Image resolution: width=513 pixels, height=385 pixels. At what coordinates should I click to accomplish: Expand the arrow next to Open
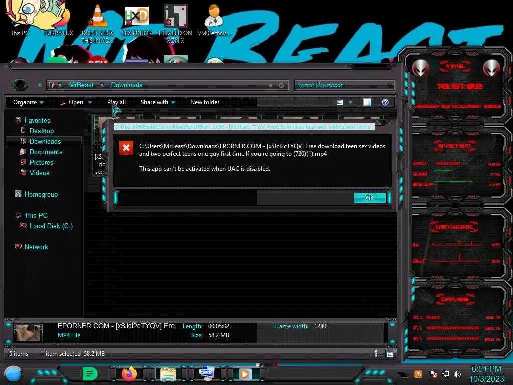tap(90, 102)
